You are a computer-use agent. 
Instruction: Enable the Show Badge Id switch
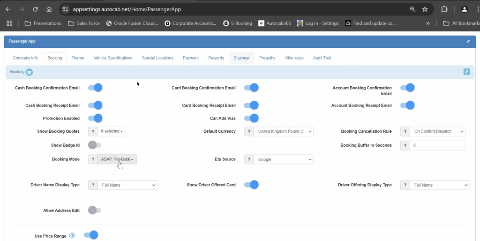pos(95,145)
